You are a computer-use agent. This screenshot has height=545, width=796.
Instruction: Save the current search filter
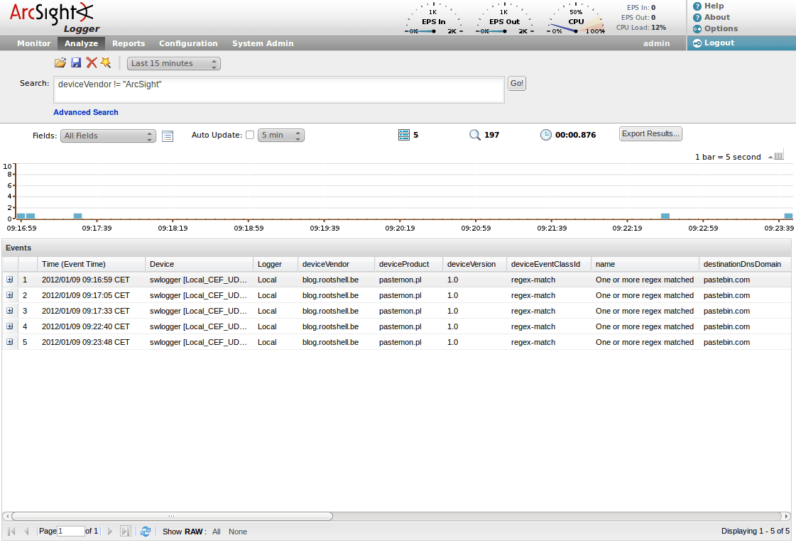tap(76, 62)
